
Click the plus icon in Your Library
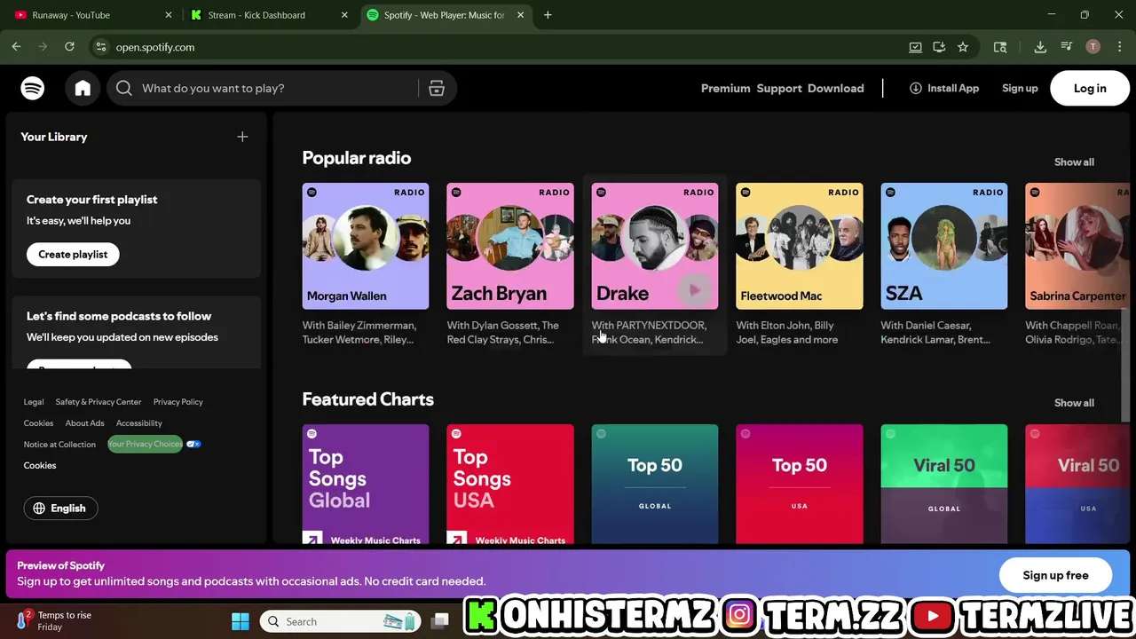242,137
